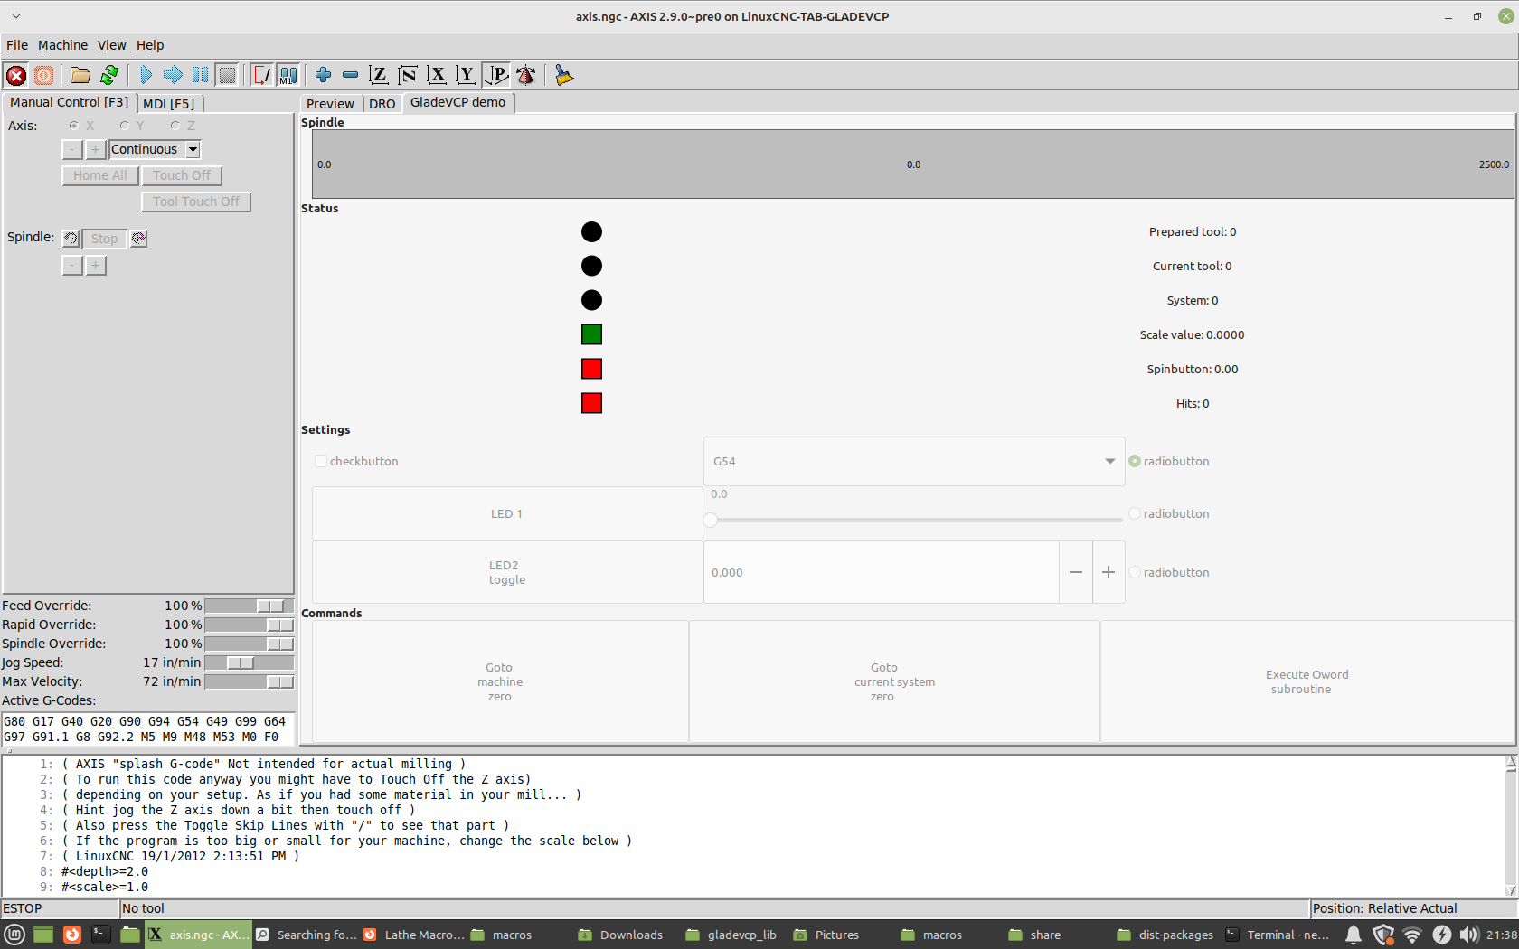This screenshot has height=949, width=1519.
Task: Increase spinbutton value with plus button
Action: (x=1109, y=572)
